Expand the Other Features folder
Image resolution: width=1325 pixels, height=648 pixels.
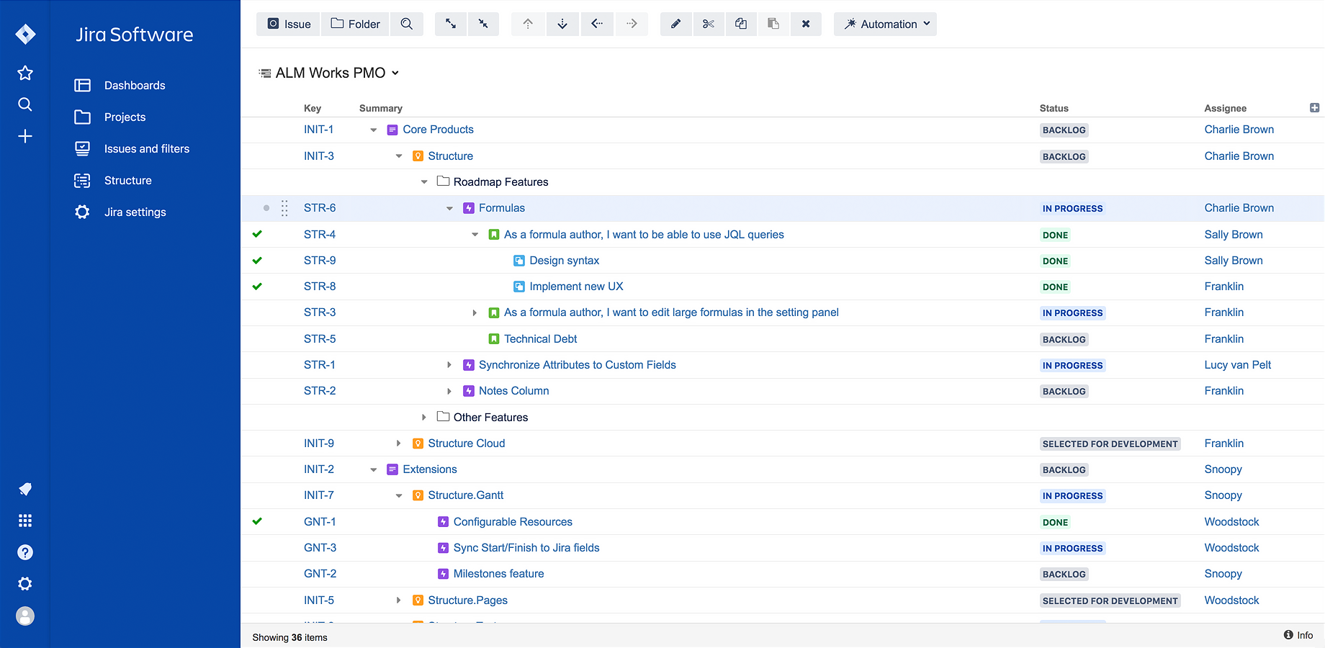click(424, 417)
